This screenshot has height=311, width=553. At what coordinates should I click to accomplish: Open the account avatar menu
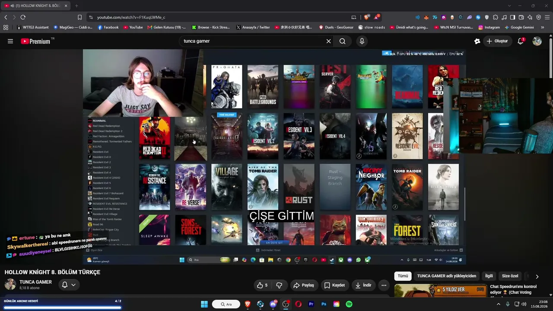(537, 41)
